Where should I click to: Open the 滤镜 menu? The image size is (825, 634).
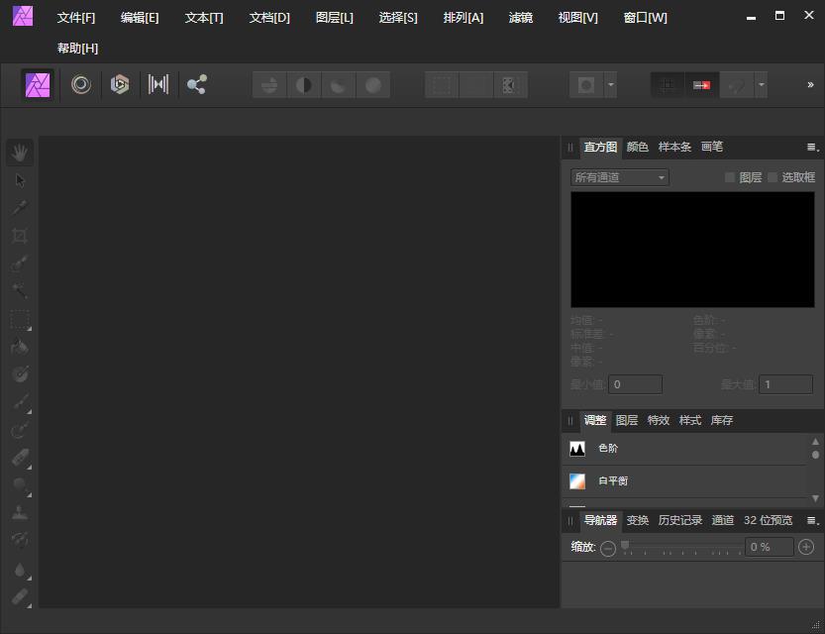pos(521,17)
